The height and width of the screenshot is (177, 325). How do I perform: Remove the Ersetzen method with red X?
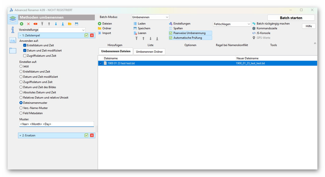pos(92,135)
